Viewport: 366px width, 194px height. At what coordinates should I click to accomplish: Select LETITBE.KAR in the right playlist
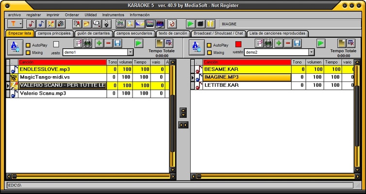pyautogui.click(x=221, y=85)
